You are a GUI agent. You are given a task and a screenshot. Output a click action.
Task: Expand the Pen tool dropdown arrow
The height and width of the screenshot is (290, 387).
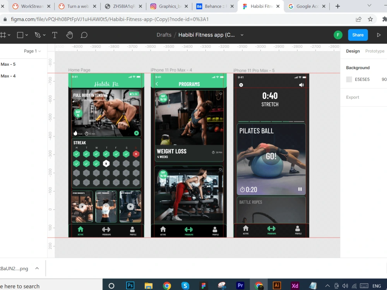point(44,35)
